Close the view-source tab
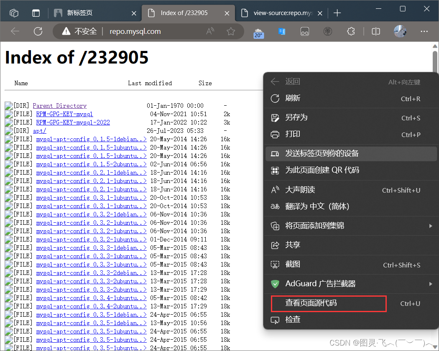The width and height of the screenshot is (439, 351). (x=320, y=13)
